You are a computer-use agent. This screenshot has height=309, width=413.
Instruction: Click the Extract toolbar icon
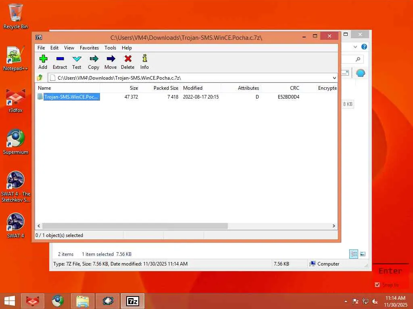60,62
